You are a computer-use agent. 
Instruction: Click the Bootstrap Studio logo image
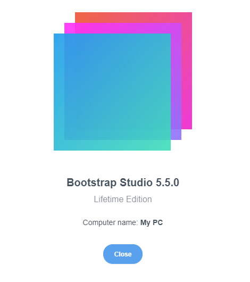coord(123,81)
